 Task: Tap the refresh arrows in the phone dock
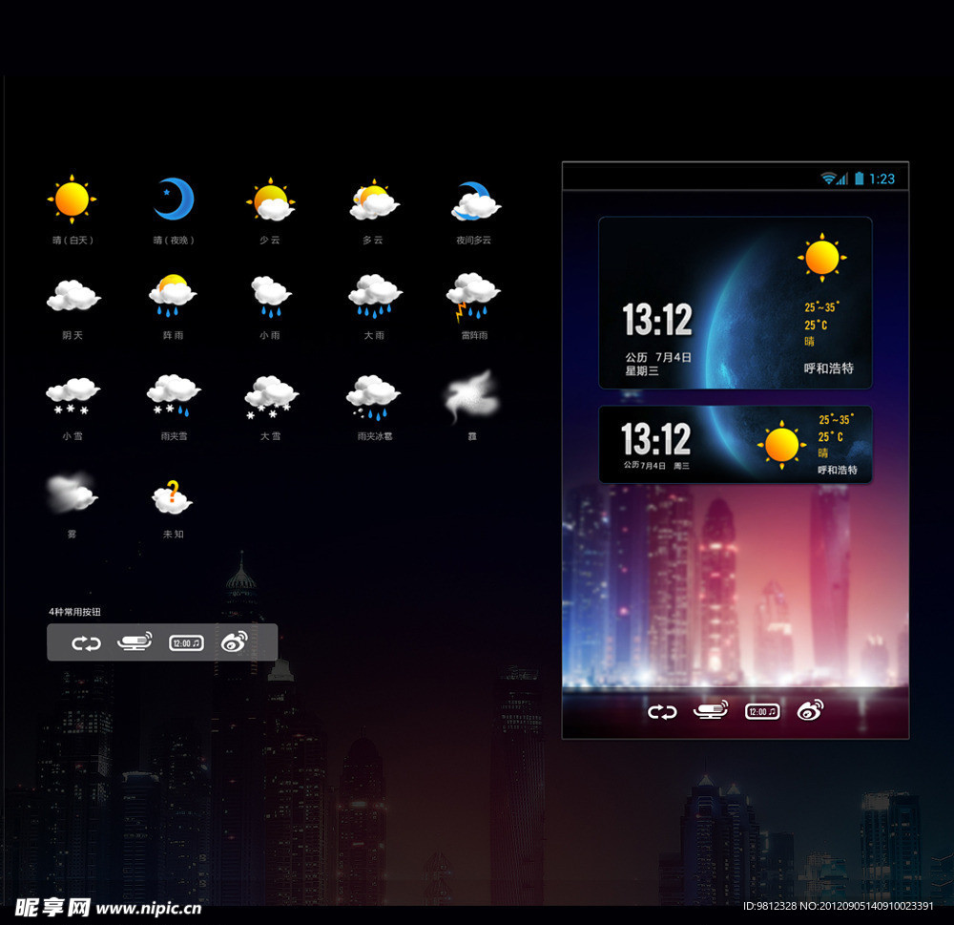tap(662, 711)
